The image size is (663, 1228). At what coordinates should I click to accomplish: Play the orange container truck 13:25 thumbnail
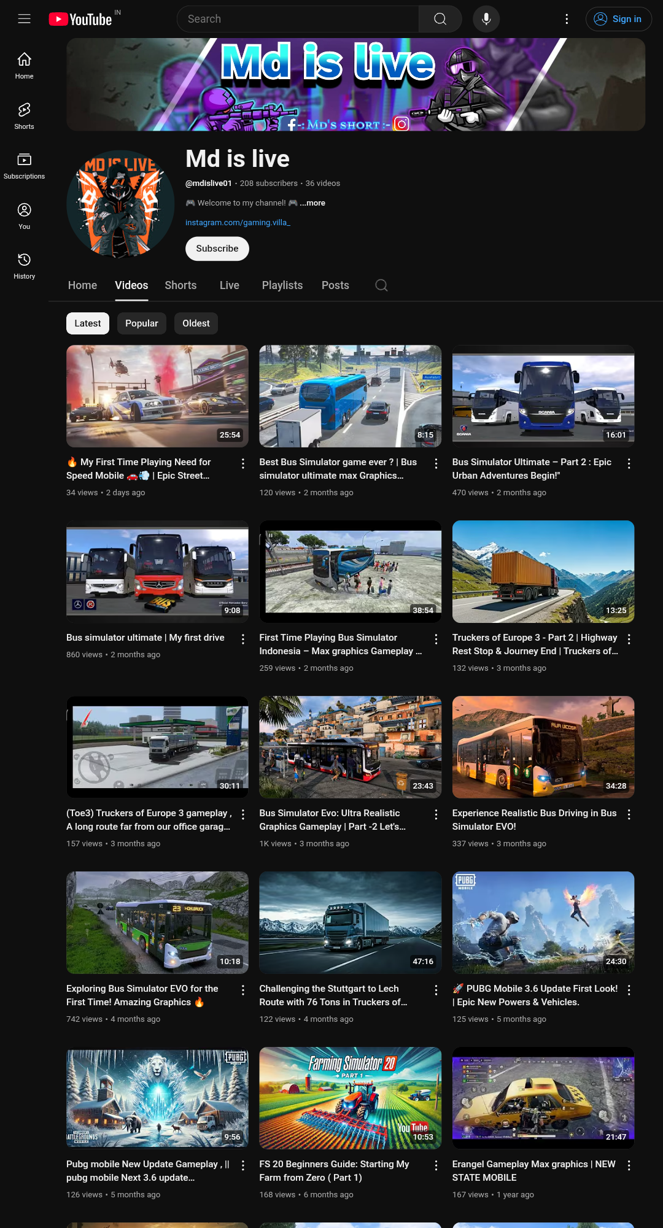click(x=543, y=571)
